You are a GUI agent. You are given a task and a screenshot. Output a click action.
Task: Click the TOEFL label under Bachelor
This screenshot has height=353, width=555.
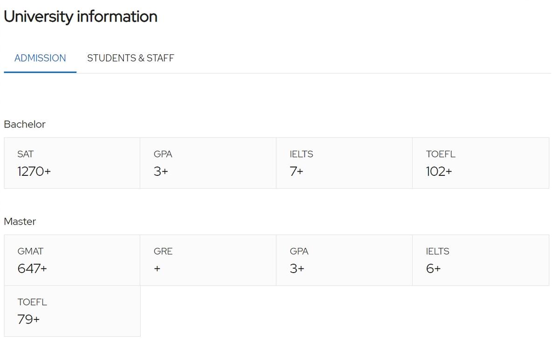440,154
